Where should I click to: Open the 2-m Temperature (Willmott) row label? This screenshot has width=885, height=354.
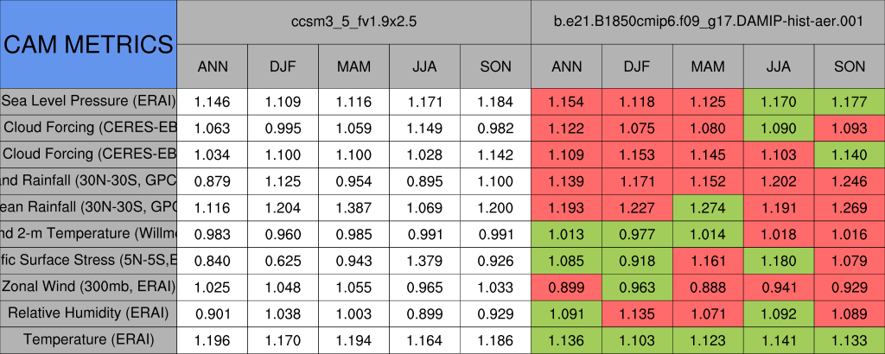pyautogui.click(x=88, y=234)
